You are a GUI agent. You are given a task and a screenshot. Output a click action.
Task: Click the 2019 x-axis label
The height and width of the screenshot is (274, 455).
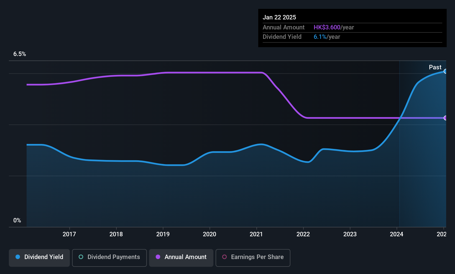tap(163, 234)
